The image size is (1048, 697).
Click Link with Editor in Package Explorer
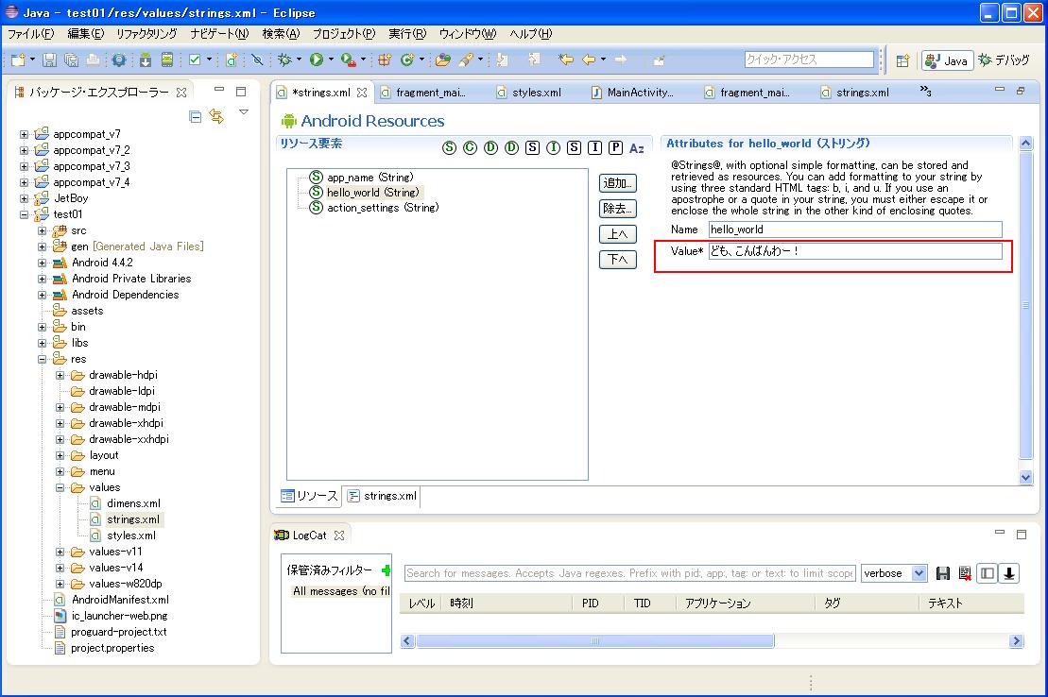[215, 116]
